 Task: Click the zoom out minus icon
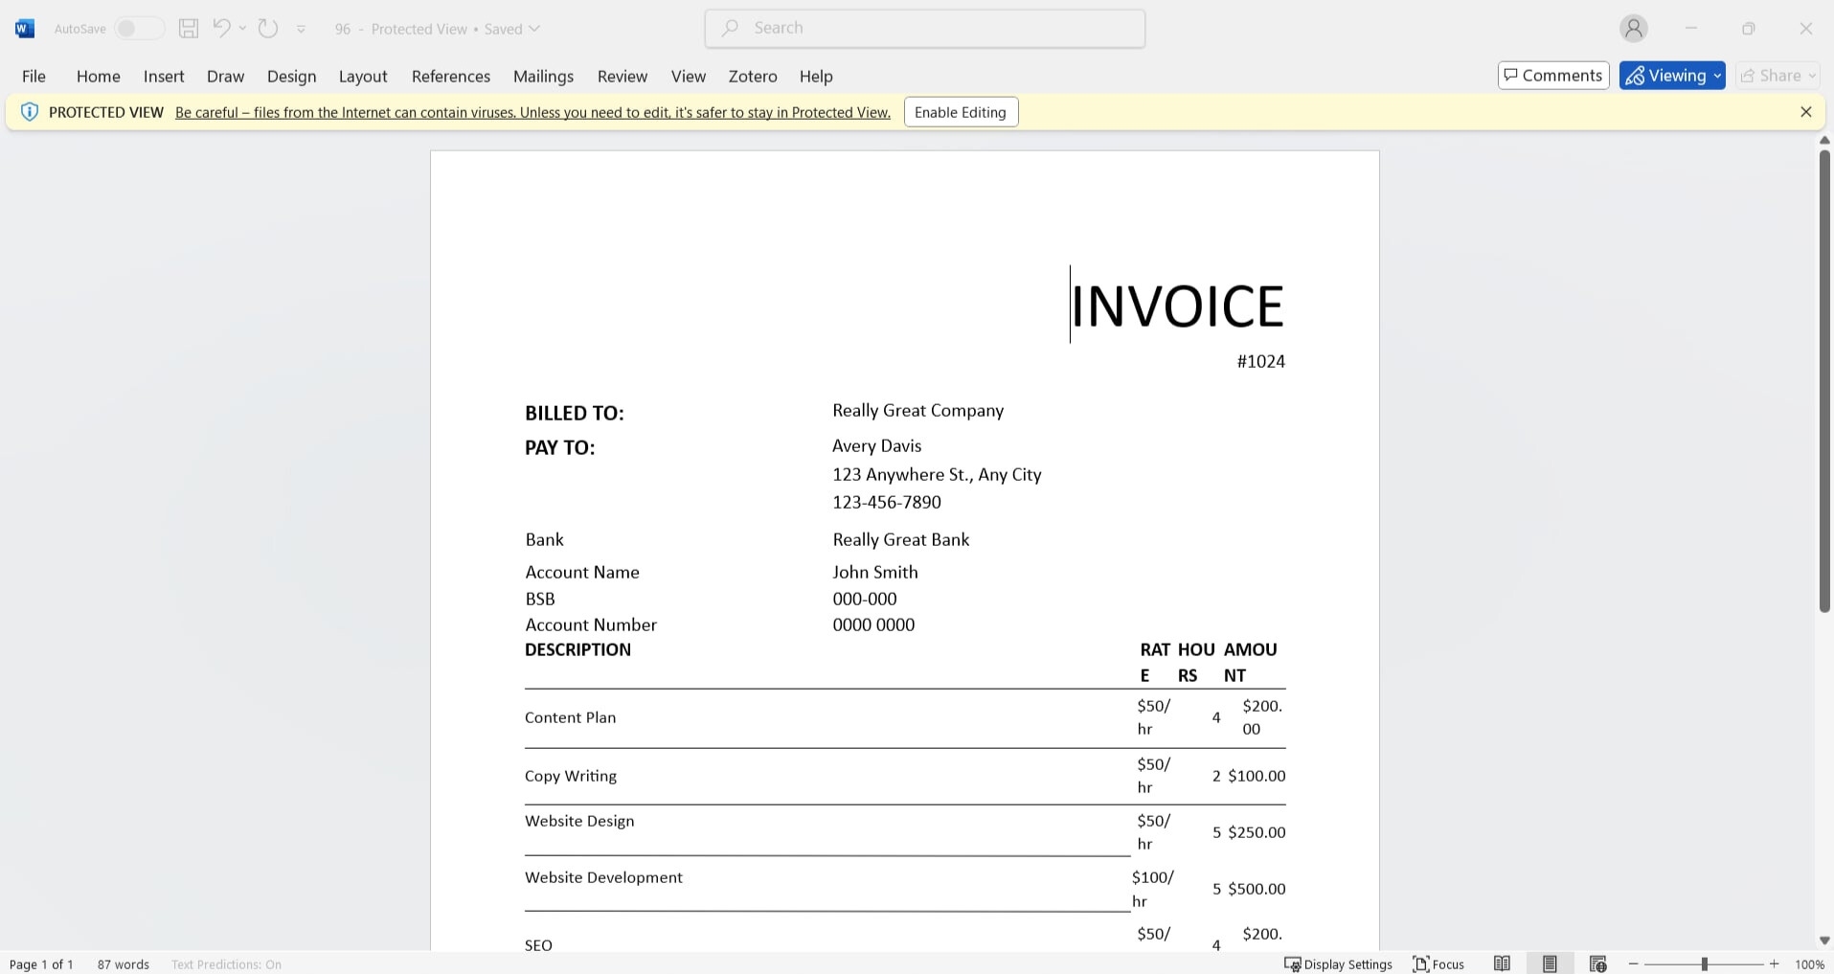1634,963
